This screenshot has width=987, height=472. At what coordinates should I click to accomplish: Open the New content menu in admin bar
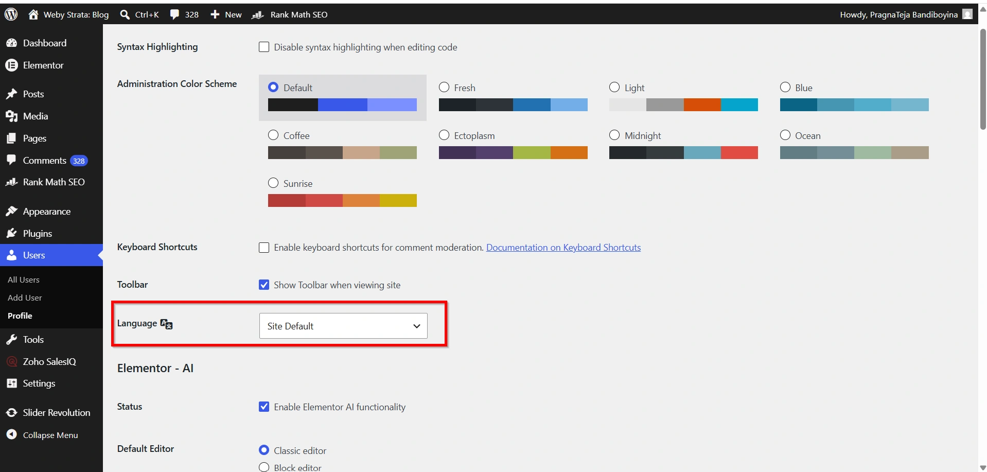pos(226,14)
